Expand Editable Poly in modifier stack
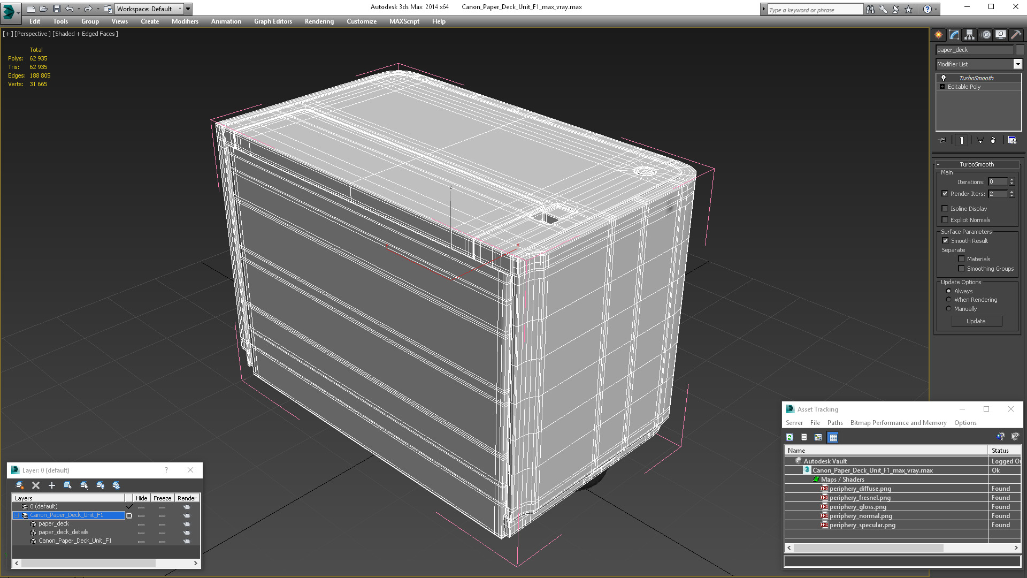Viewport: 1027px width, 578px height. (942, 87)
